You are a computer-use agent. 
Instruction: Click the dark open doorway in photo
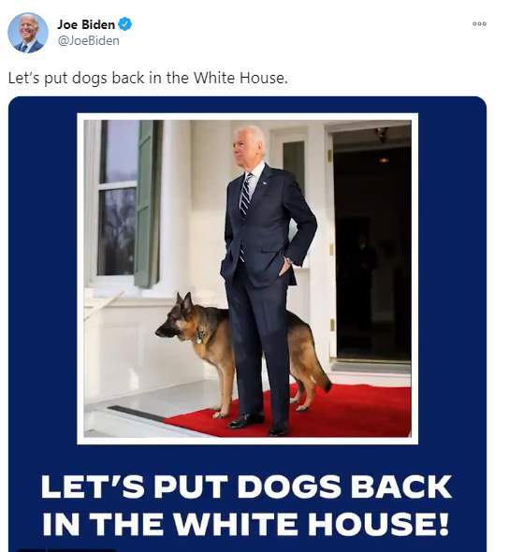tap(372, 246)
